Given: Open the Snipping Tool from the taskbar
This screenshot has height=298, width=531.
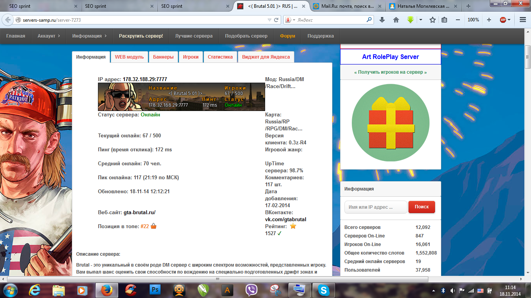Looking at the screenshot, I should [276, 290].
